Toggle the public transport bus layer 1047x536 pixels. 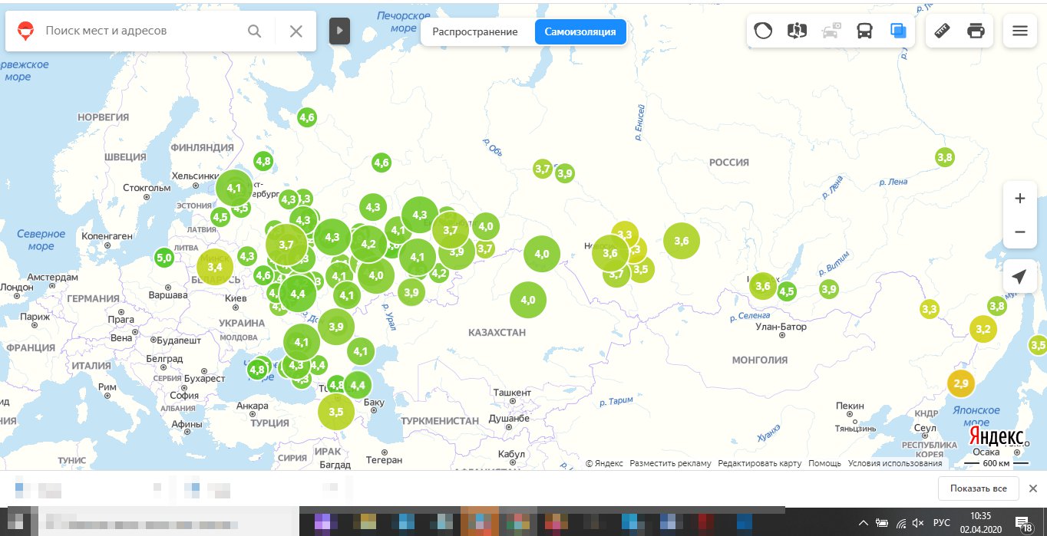click(x=864, y=31)
